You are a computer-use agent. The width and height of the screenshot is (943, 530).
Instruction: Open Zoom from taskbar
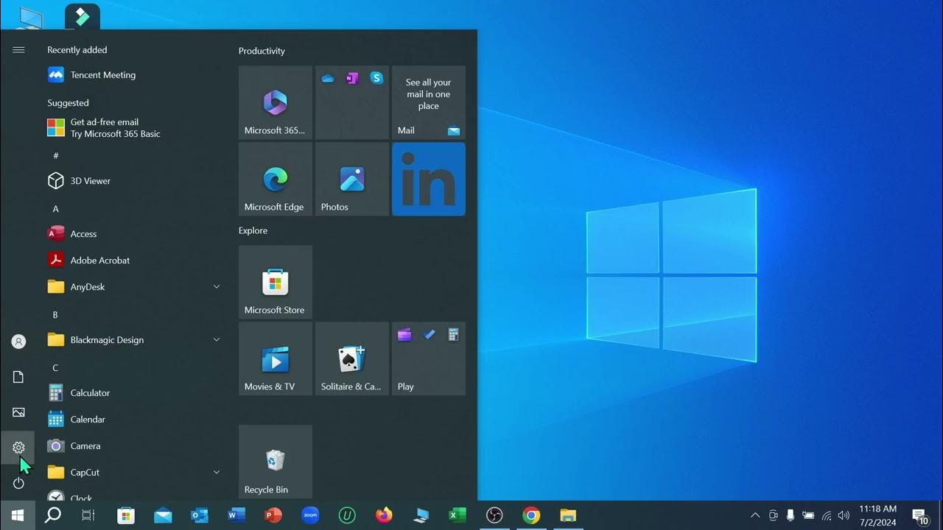click(310, 515)
